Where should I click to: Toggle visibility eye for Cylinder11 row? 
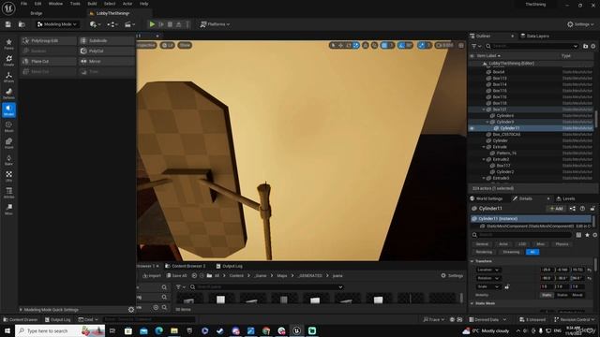coord(472,128)
